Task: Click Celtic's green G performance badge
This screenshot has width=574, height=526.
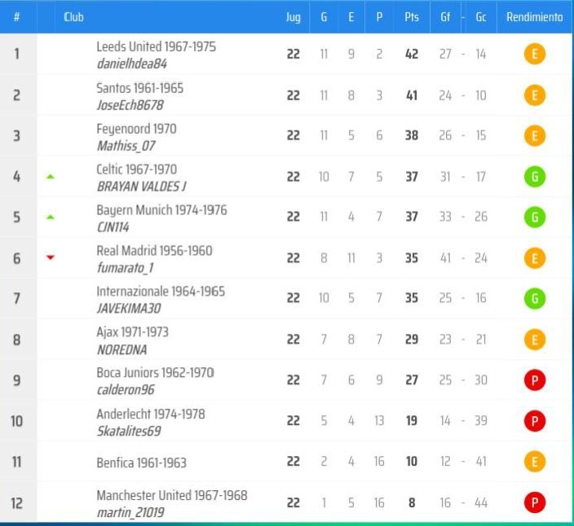Action: 535,177
